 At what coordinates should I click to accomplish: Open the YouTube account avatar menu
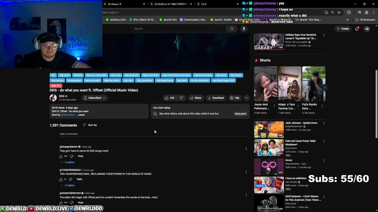pos(367,29)
